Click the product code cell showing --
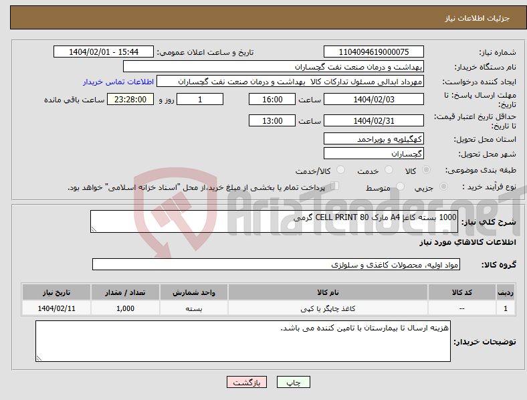The image size is (527, 400). 462,308
